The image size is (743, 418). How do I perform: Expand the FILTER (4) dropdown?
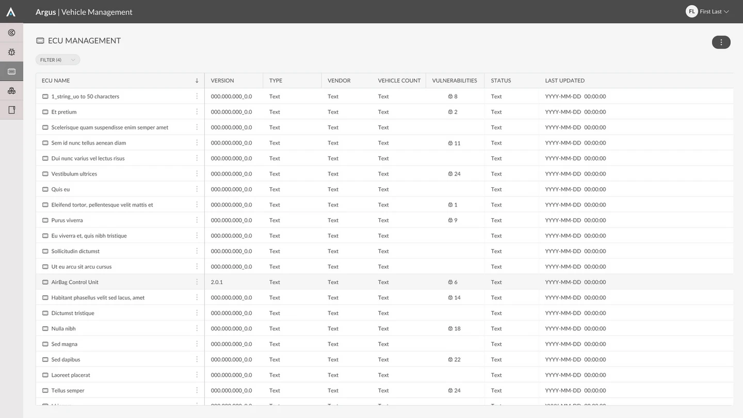[x=58, y=60]
